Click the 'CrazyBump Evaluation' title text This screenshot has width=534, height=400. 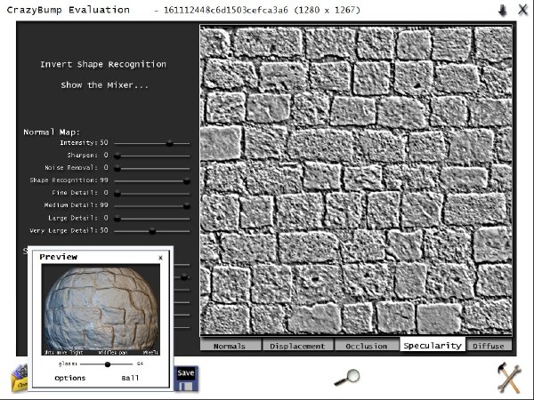point(69,10)
